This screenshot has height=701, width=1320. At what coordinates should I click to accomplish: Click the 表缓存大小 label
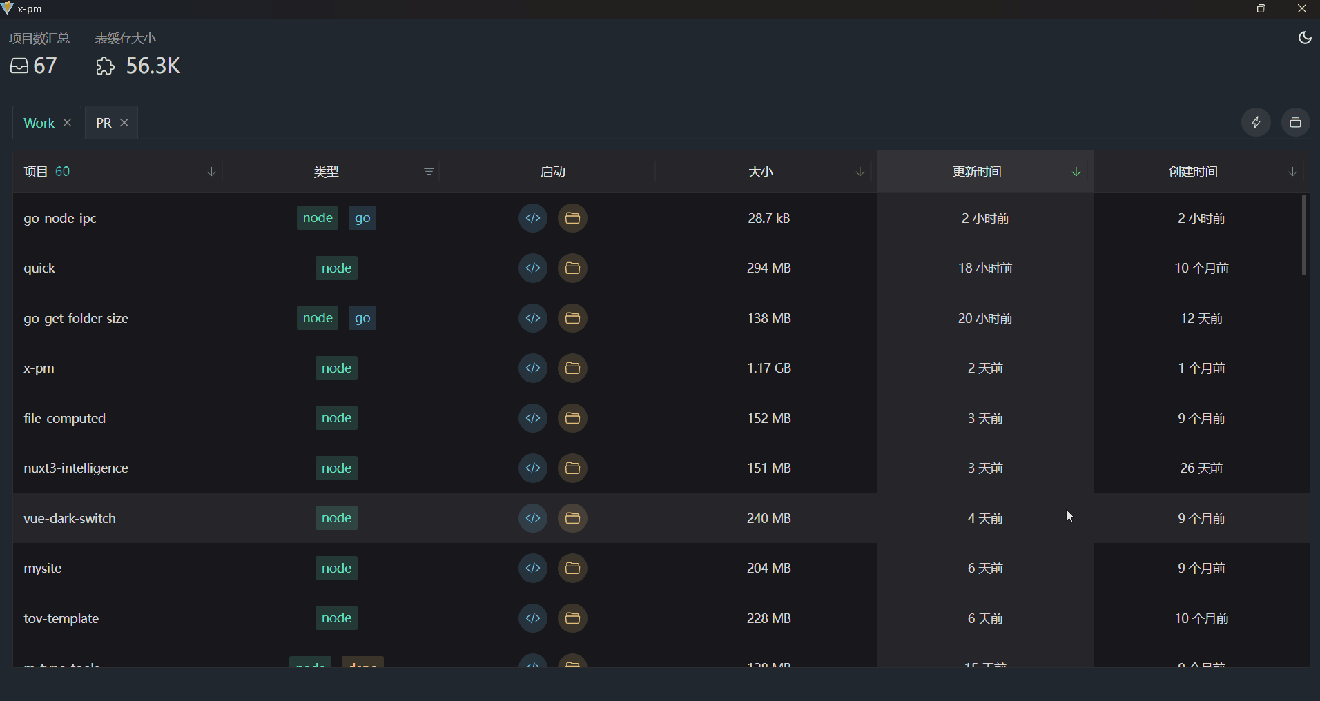pos(126,38)
